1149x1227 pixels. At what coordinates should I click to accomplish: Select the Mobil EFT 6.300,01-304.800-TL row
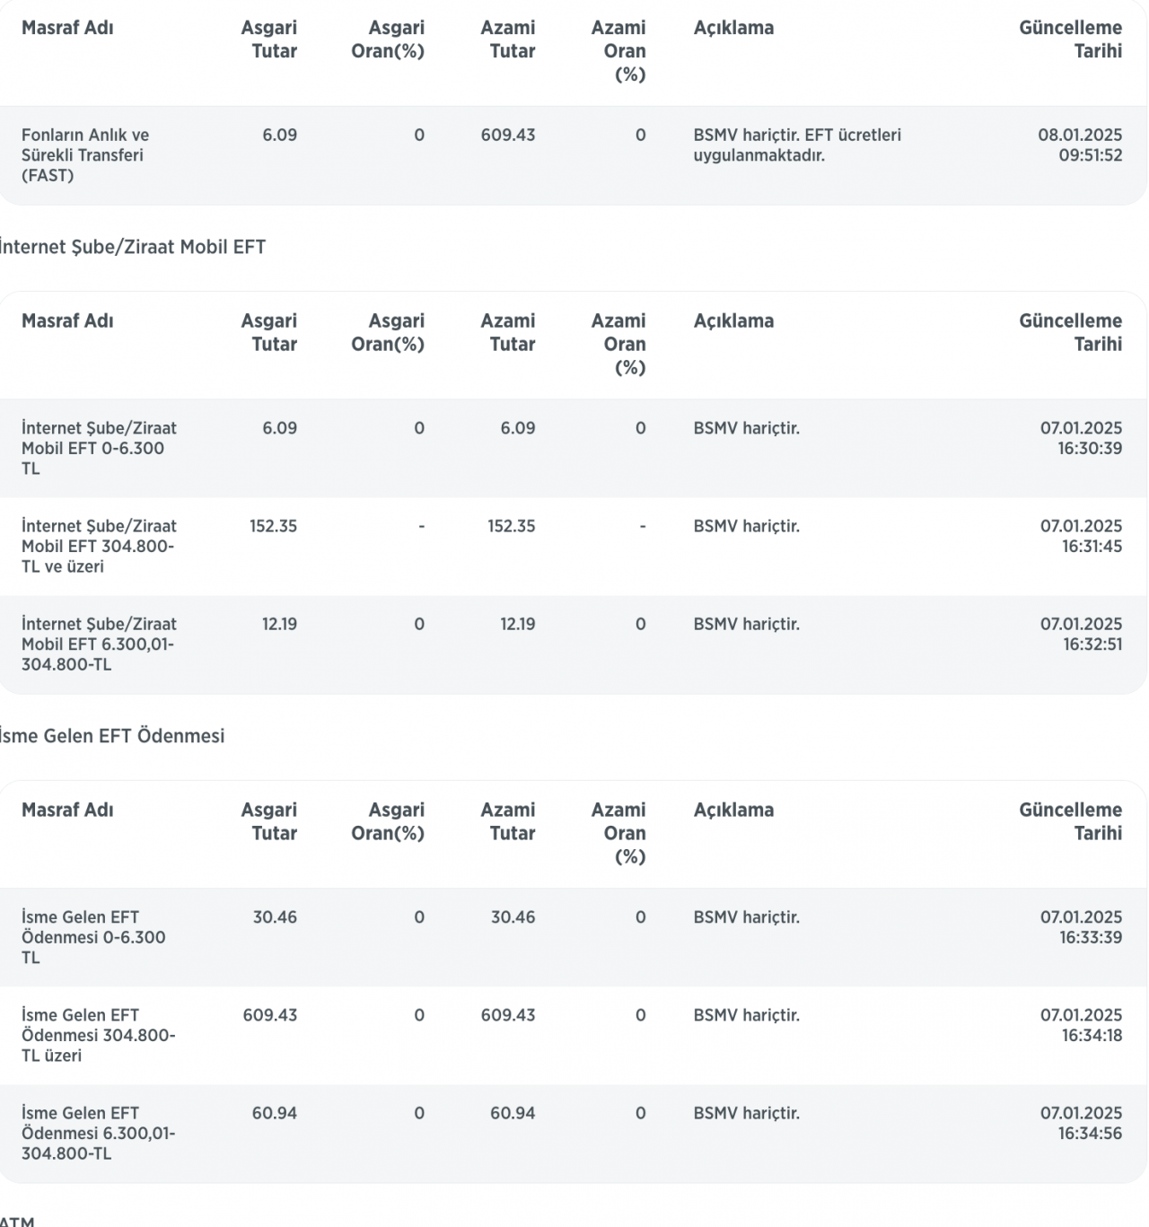[573, 644]
